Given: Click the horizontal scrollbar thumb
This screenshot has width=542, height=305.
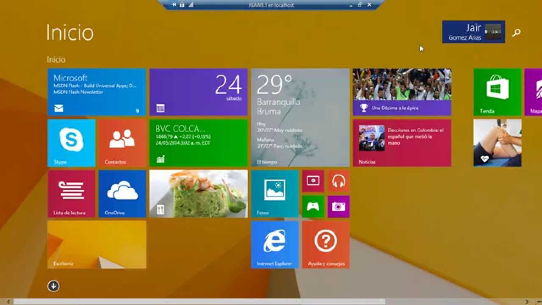Looking at the screenshot, I should (x=199, y=302).
